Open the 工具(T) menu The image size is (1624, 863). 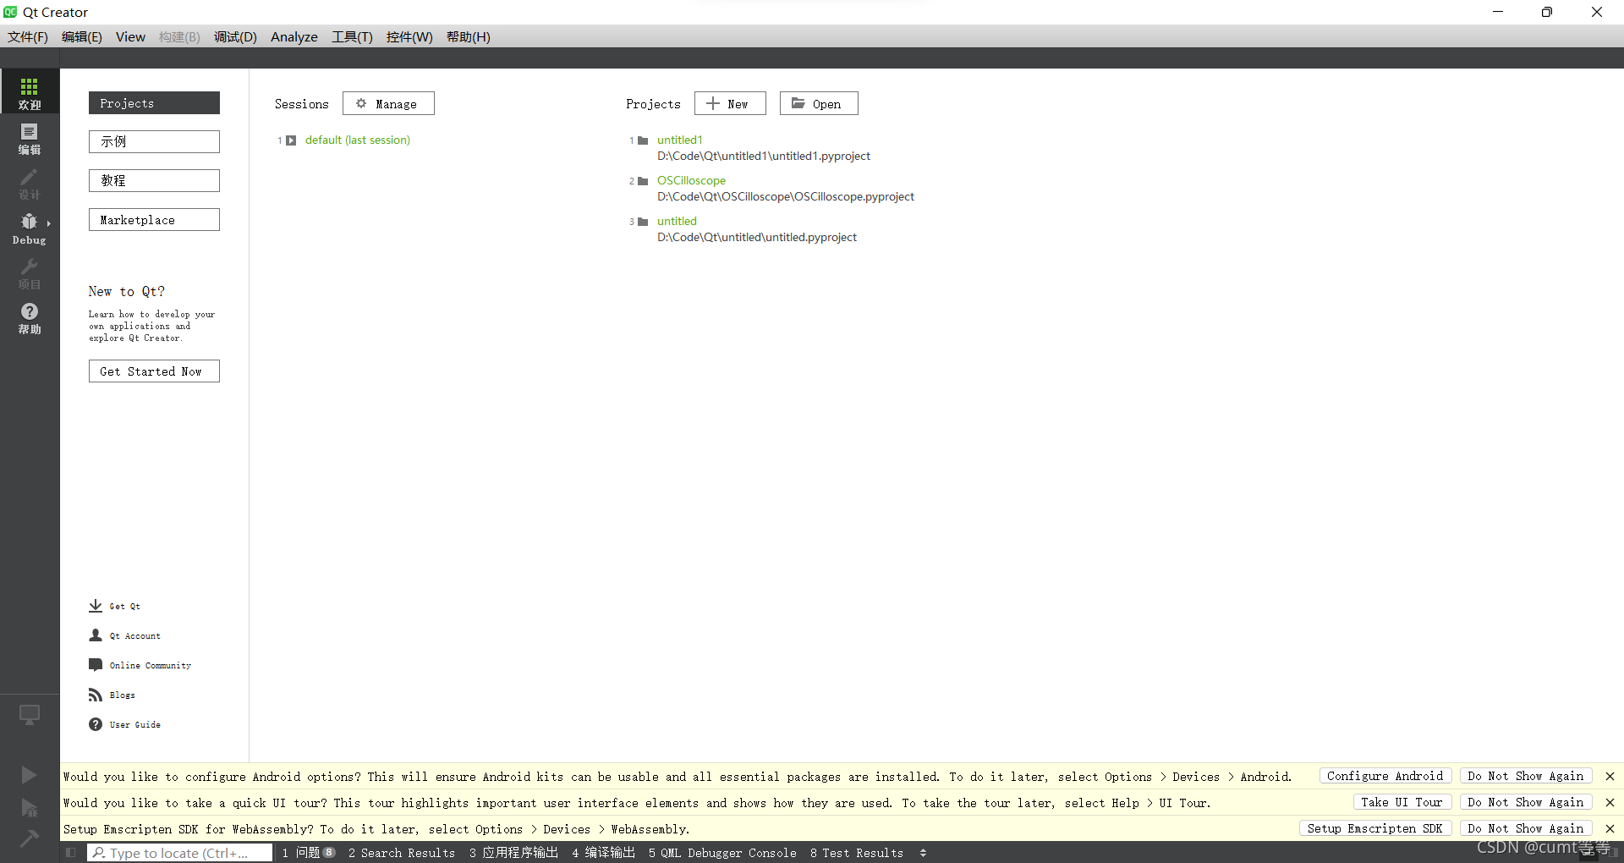pos(352,36)
